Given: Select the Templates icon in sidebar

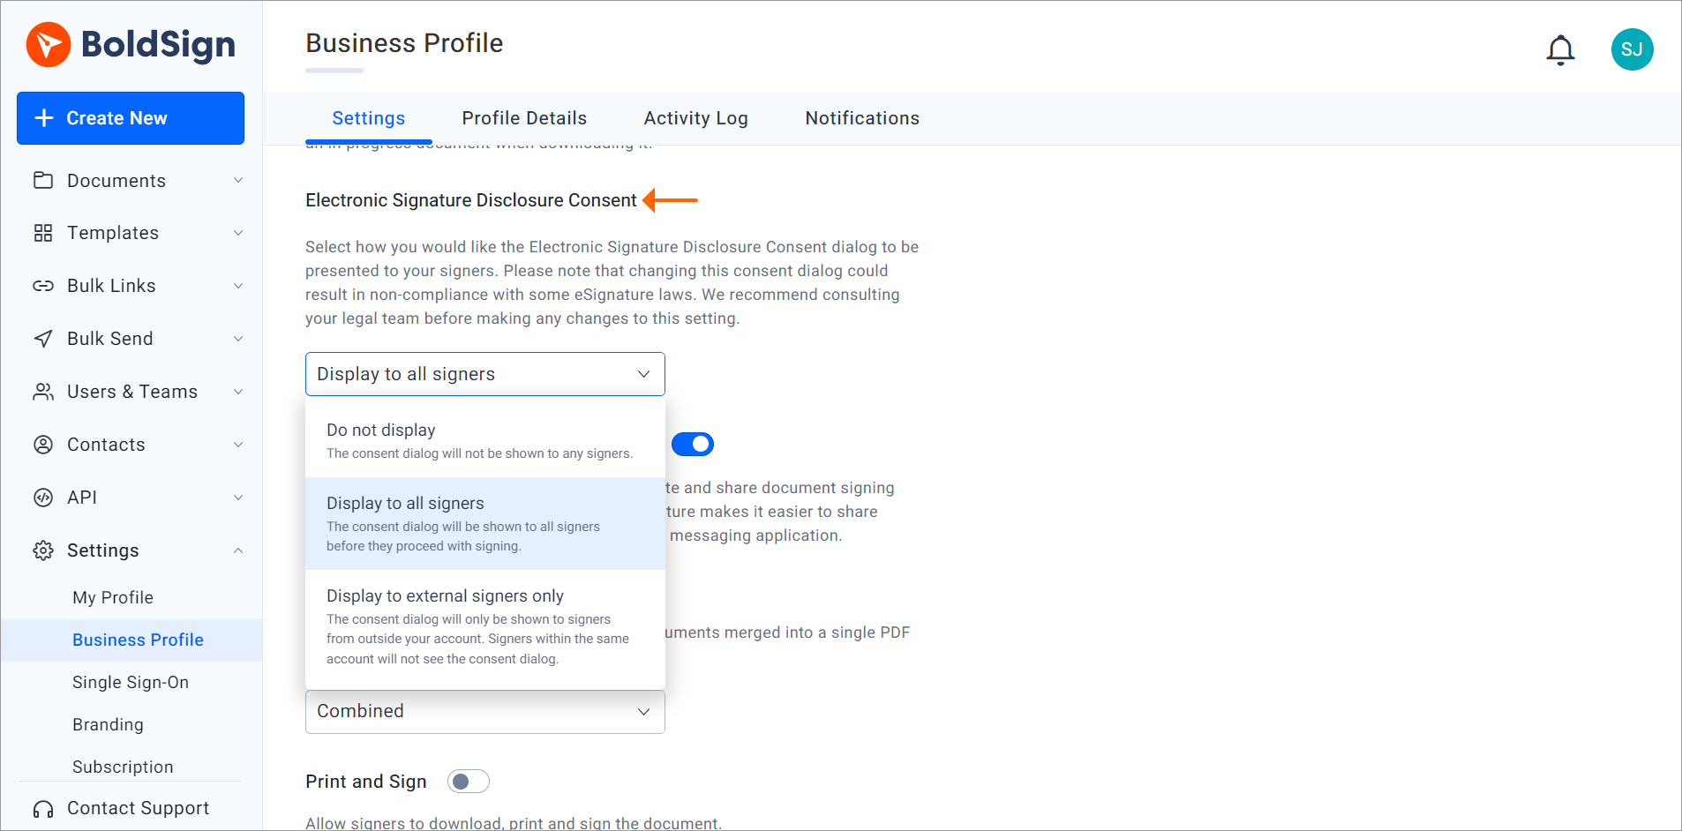Looking at the screenshot, I should pos(45,232).
